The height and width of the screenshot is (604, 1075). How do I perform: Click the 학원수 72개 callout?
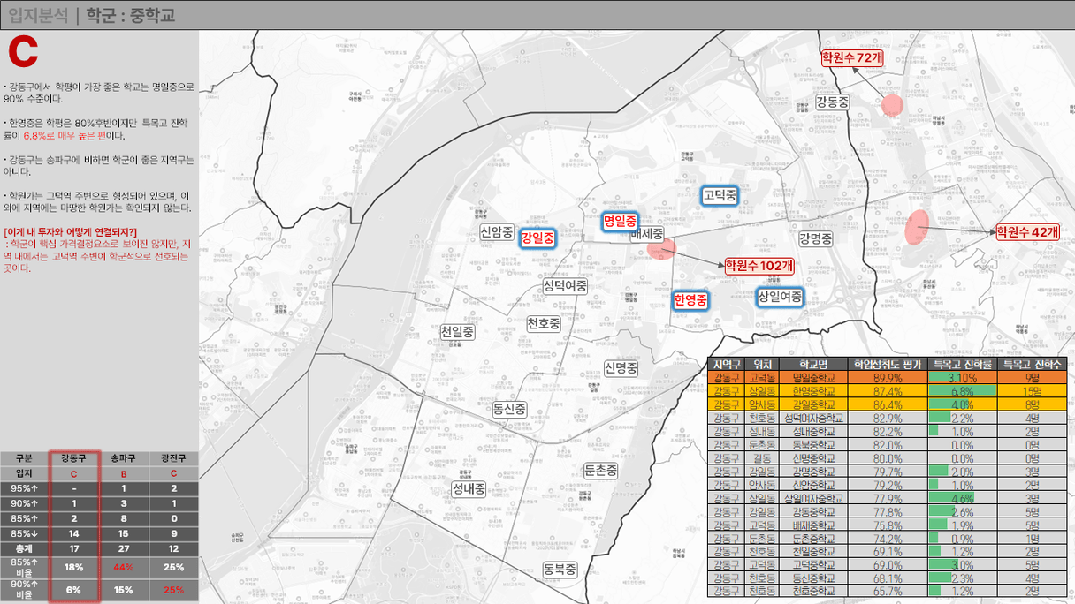click(852, 57)
